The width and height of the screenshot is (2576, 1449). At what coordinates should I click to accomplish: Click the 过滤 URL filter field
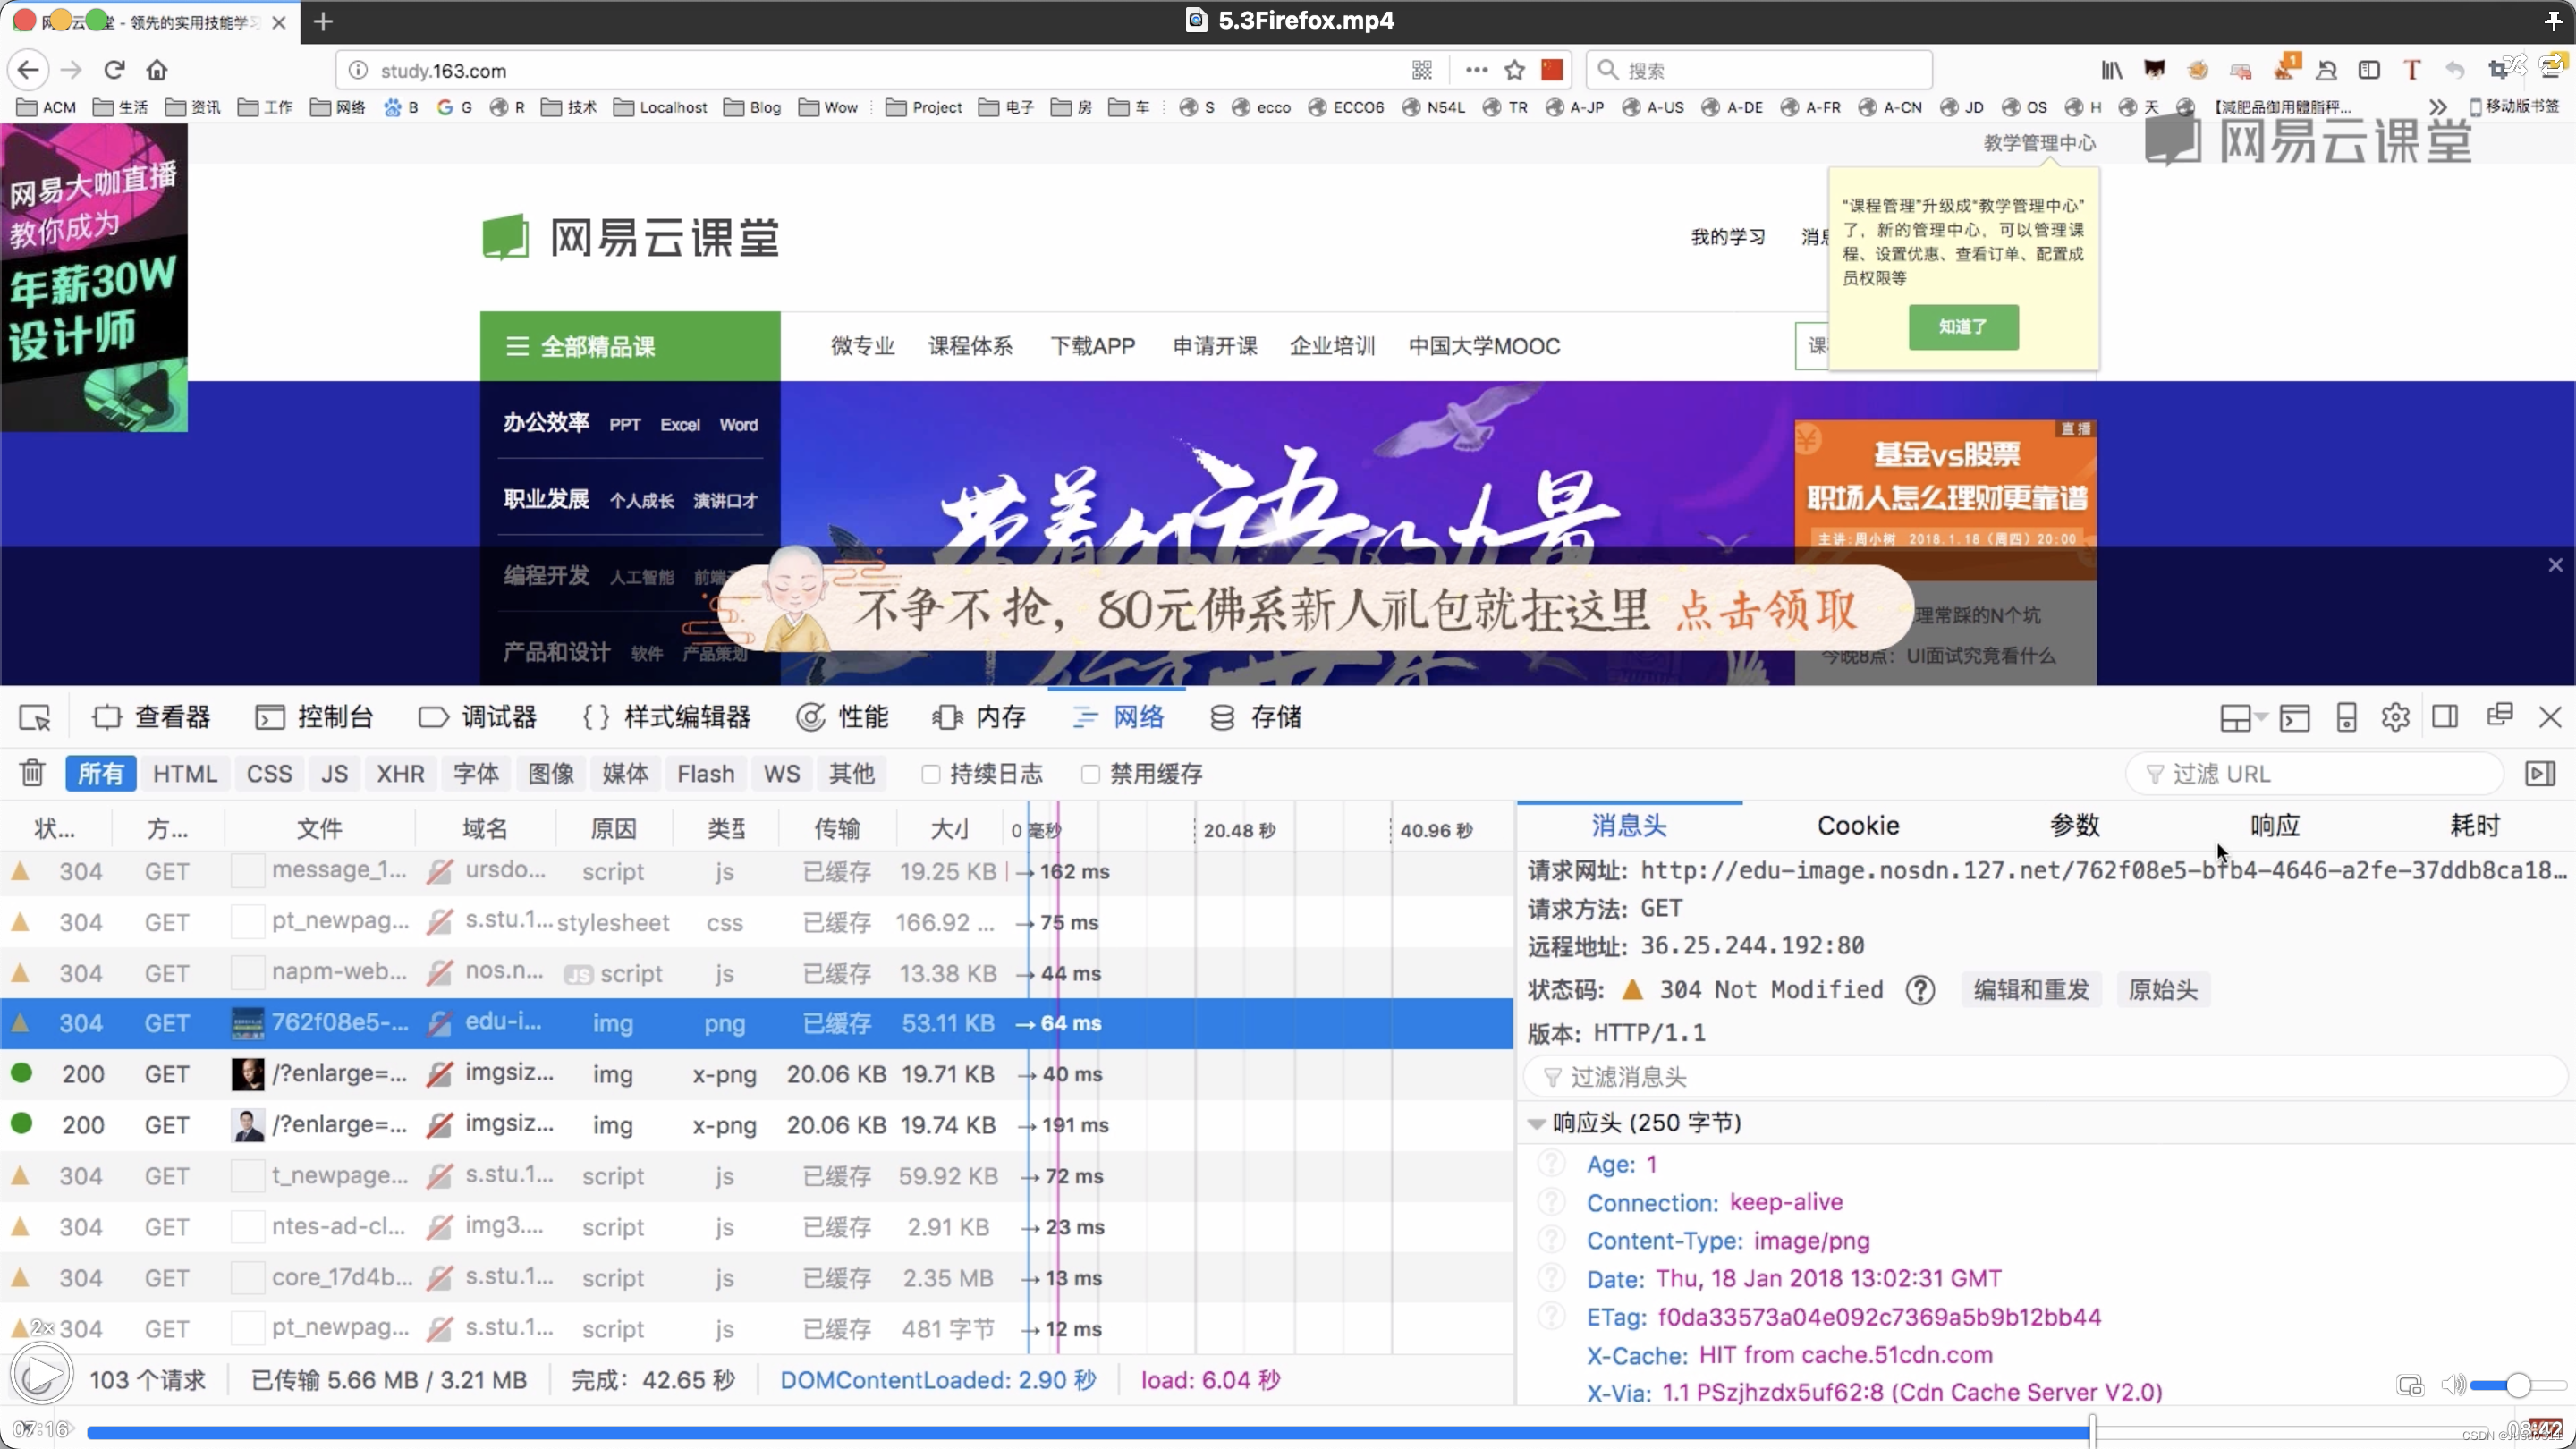coord(2315,773)
